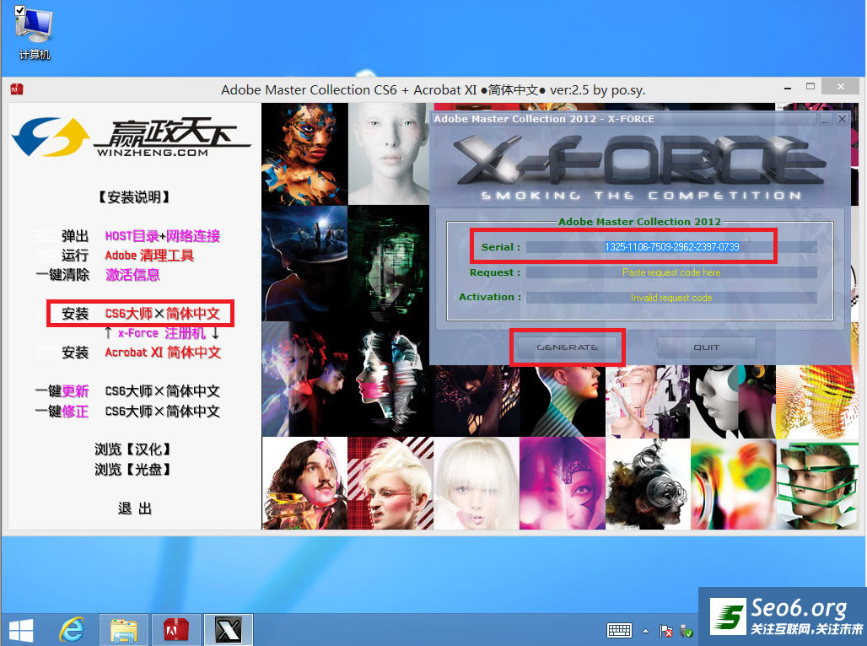Click the Action Center flag tray icon
Image resolution: width=867 pixels, height=646 pixels.
[666, 631]
